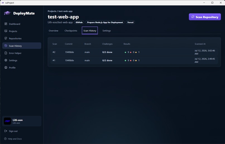Click the Sign out arrow icon

(x=6, y=131)
